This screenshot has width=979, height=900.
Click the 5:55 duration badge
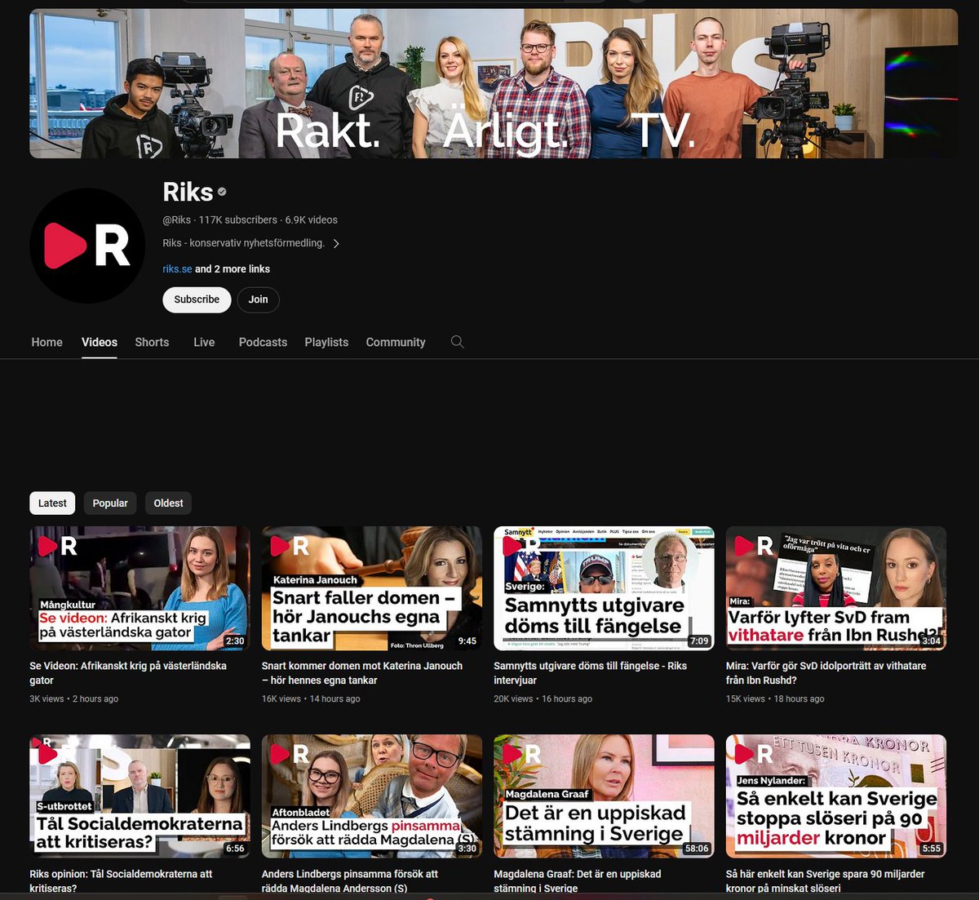click(932, 849)
